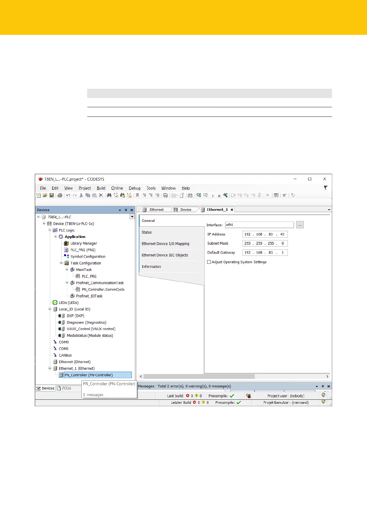The image size is (367, 519).
Task: Switch to the POUs panel tab
Action: [64, 388]
